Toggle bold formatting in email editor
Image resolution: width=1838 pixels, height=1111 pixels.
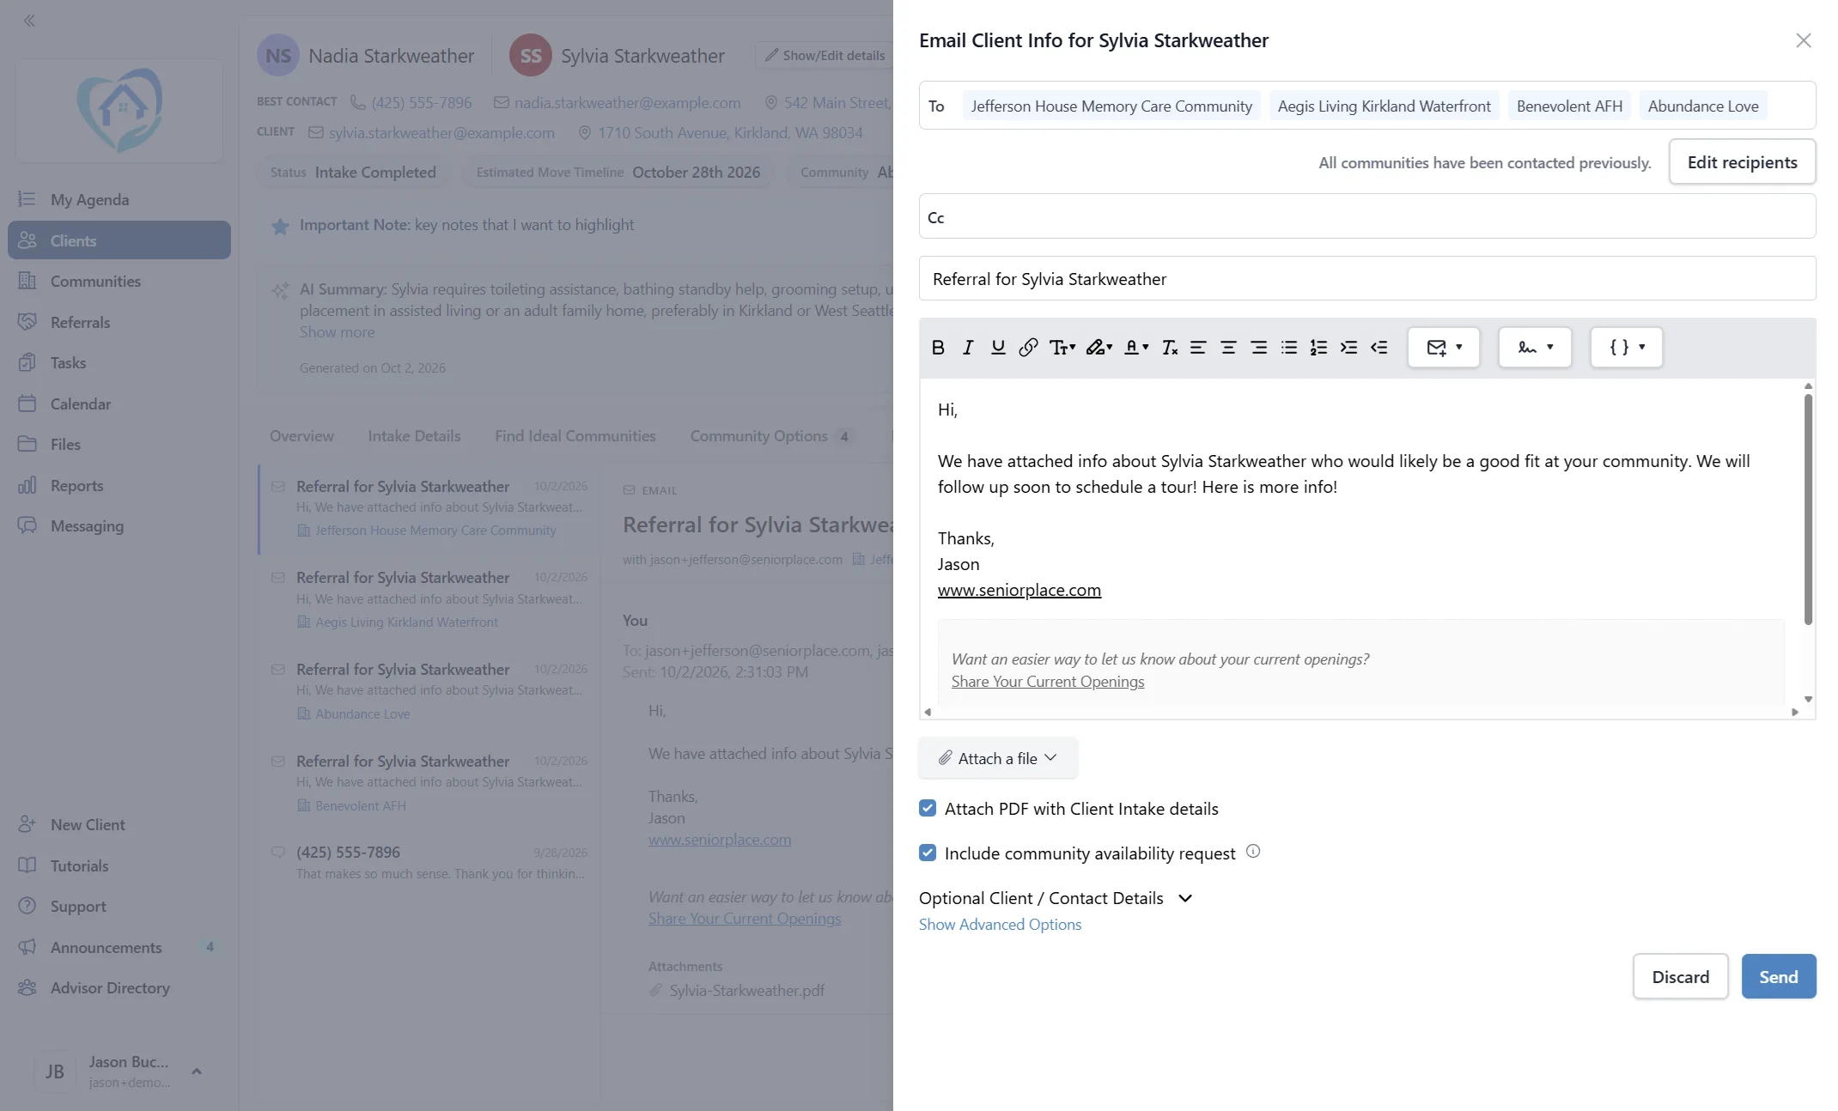point(938,348)
